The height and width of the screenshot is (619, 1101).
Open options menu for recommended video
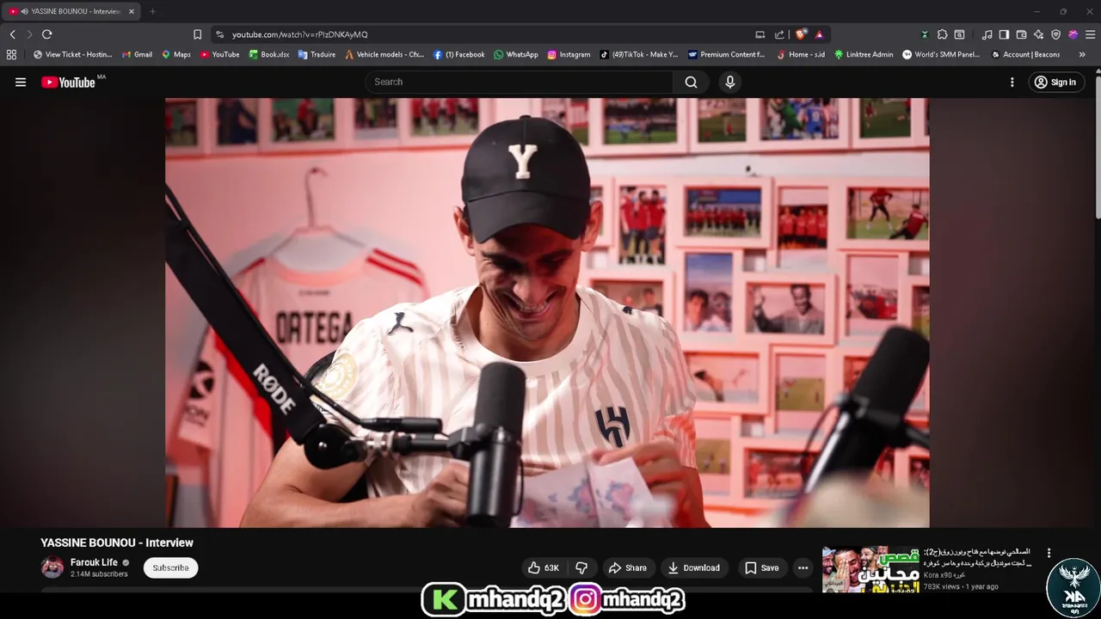point(1049,553)
